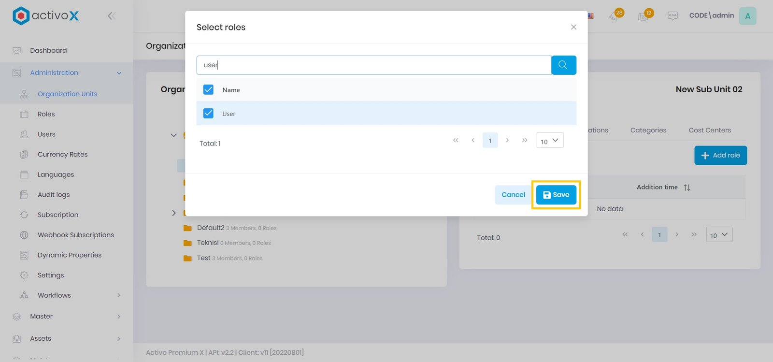Open the tasks icon with 12 badge
This screenshot has height=362, width=773.
click(x=644, y=16)
